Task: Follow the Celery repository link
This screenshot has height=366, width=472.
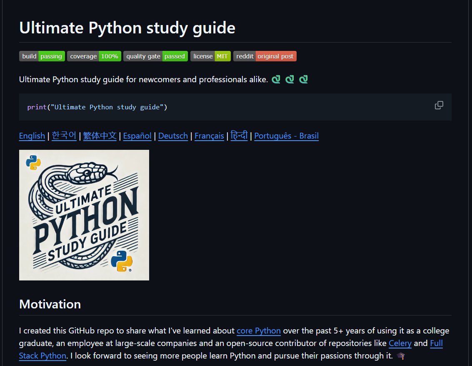Action: coord(400,343)
